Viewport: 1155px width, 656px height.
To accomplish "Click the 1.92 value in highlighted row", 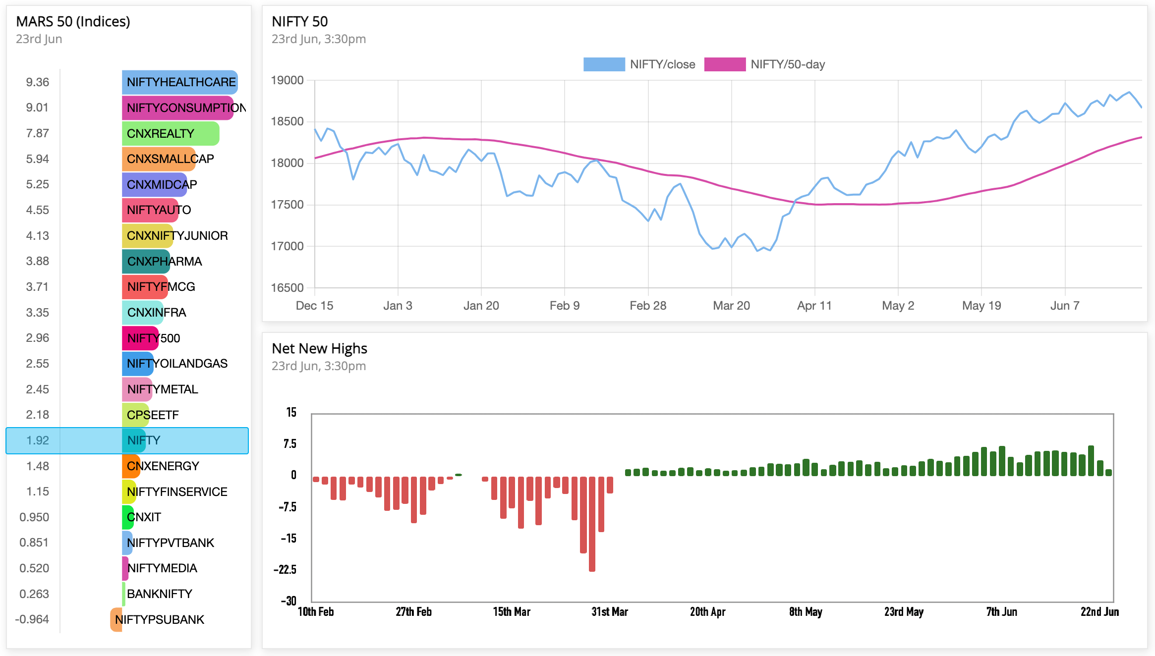I will click(x=38, y=440).
